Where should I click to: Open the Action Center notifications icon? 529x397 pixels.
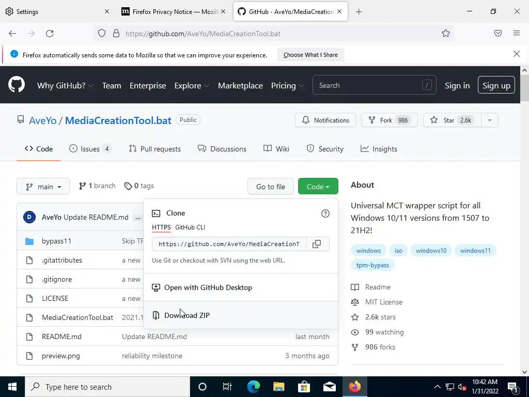pyautogui.click(x=512, y=387)
